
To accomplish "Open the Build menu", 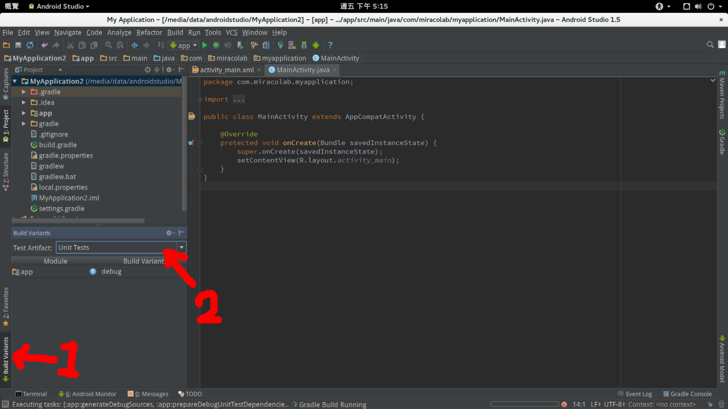I will 175,32.
